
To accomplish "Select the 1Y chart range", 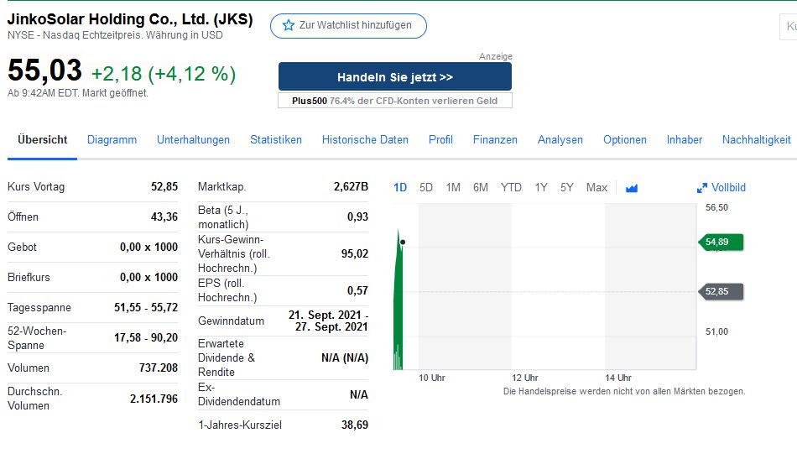I will pyautogui.click(x=541, y=188).
